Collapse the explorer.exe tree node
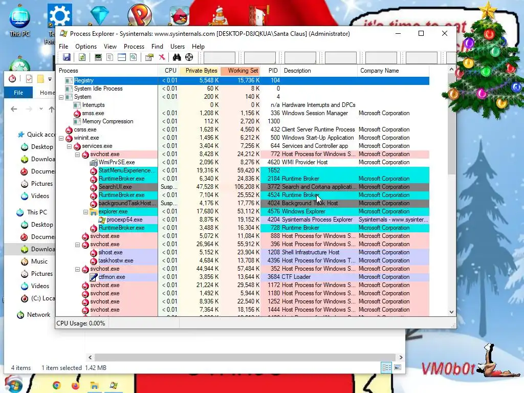524x393 pixels. [85, 212]
